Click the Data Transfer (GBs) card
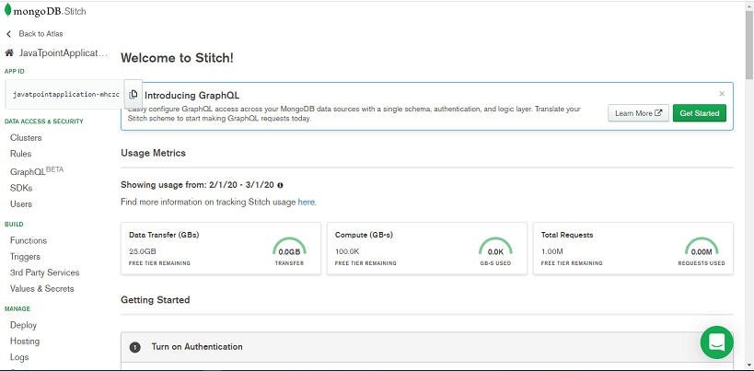 point(221,249)
